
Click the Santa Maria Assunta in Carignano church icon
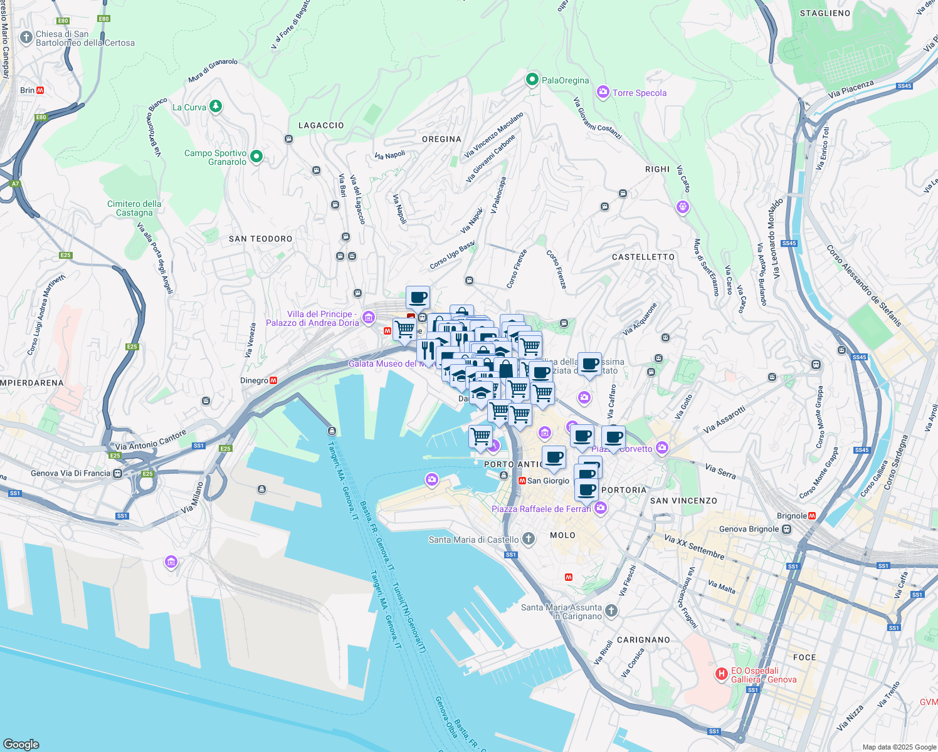[x=611, y=610]
